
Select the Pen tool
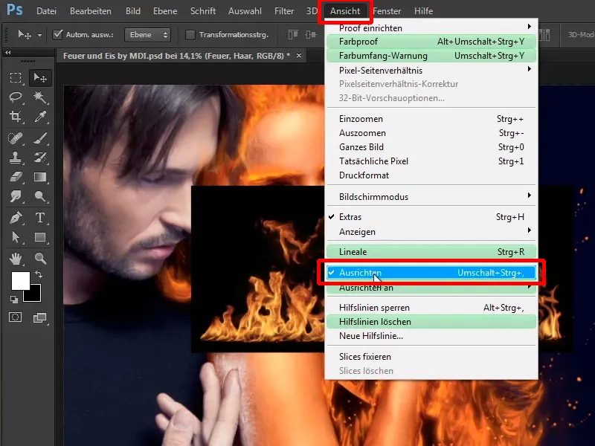16,218
